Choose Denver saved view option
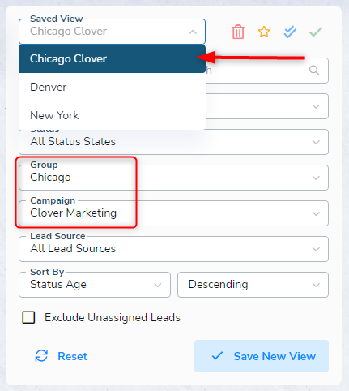Screen dimensions: 349x391 coord(112,87)
